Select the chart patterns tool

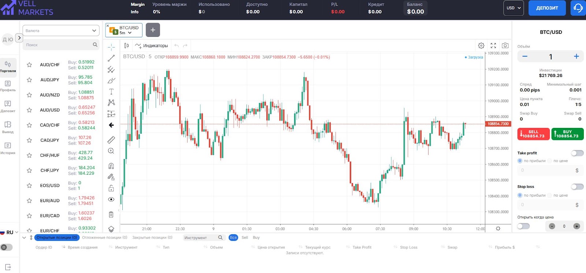click(111, 103)
